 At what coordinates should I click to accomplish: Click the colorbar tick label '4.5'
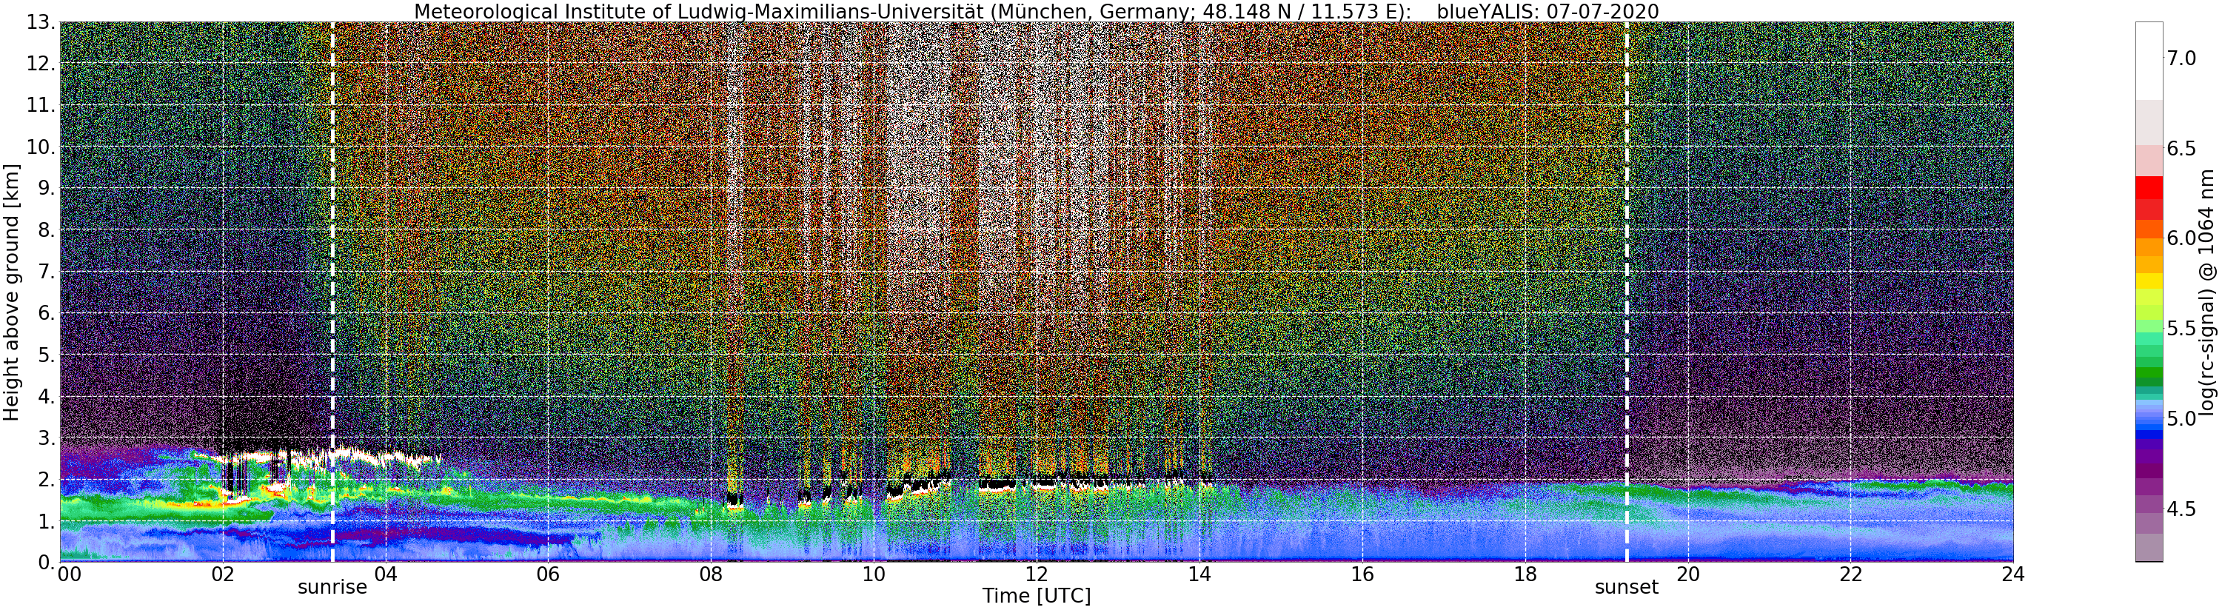click(2181, 509)
